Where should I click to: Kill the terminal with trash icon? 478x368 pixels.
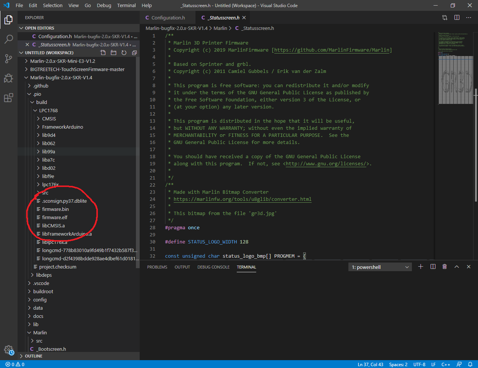click(444, 267)
